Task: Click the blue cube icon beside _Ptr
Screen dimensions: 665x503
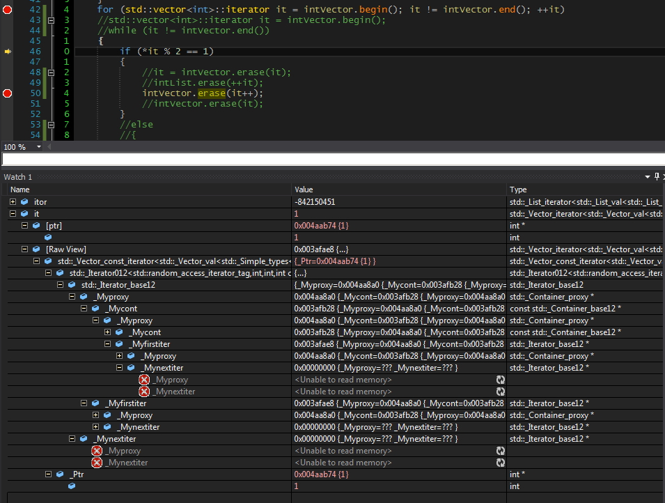Action: pyautogui.click(x=60, y=474)
